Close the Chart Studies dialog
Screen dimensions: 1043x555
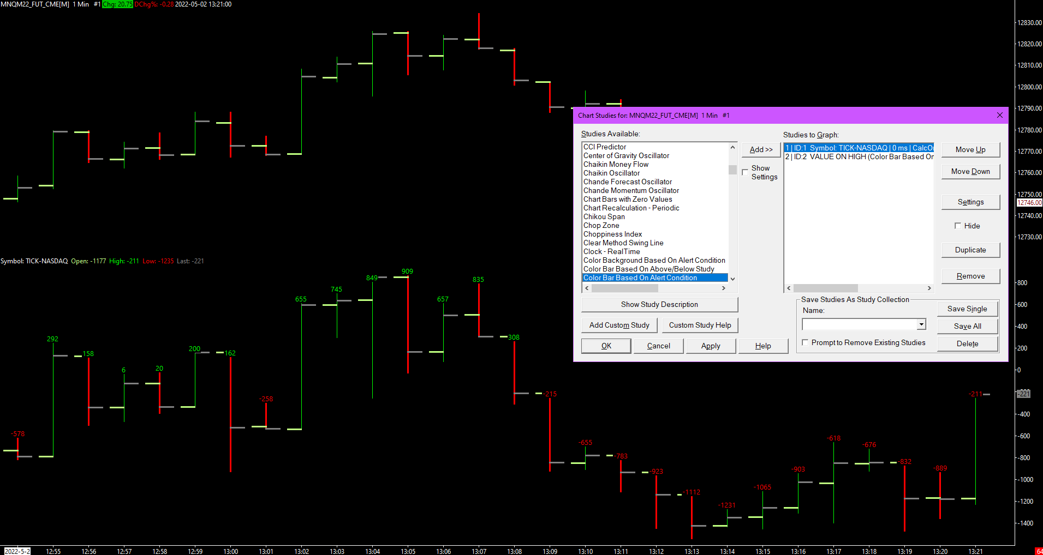(999, 115)
